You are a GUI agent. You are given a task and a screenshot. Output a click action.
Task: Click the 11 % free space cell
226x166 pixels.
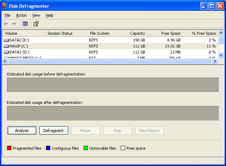[x=211, y=46]
